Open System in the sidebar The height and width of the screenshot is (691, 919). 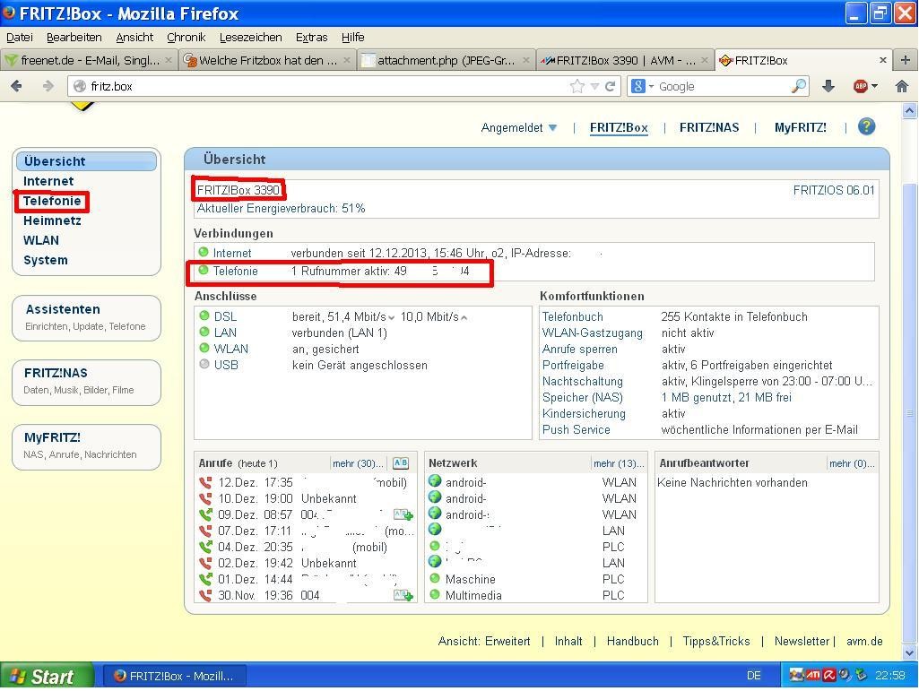pyautogui.click(x=45, y=260)
